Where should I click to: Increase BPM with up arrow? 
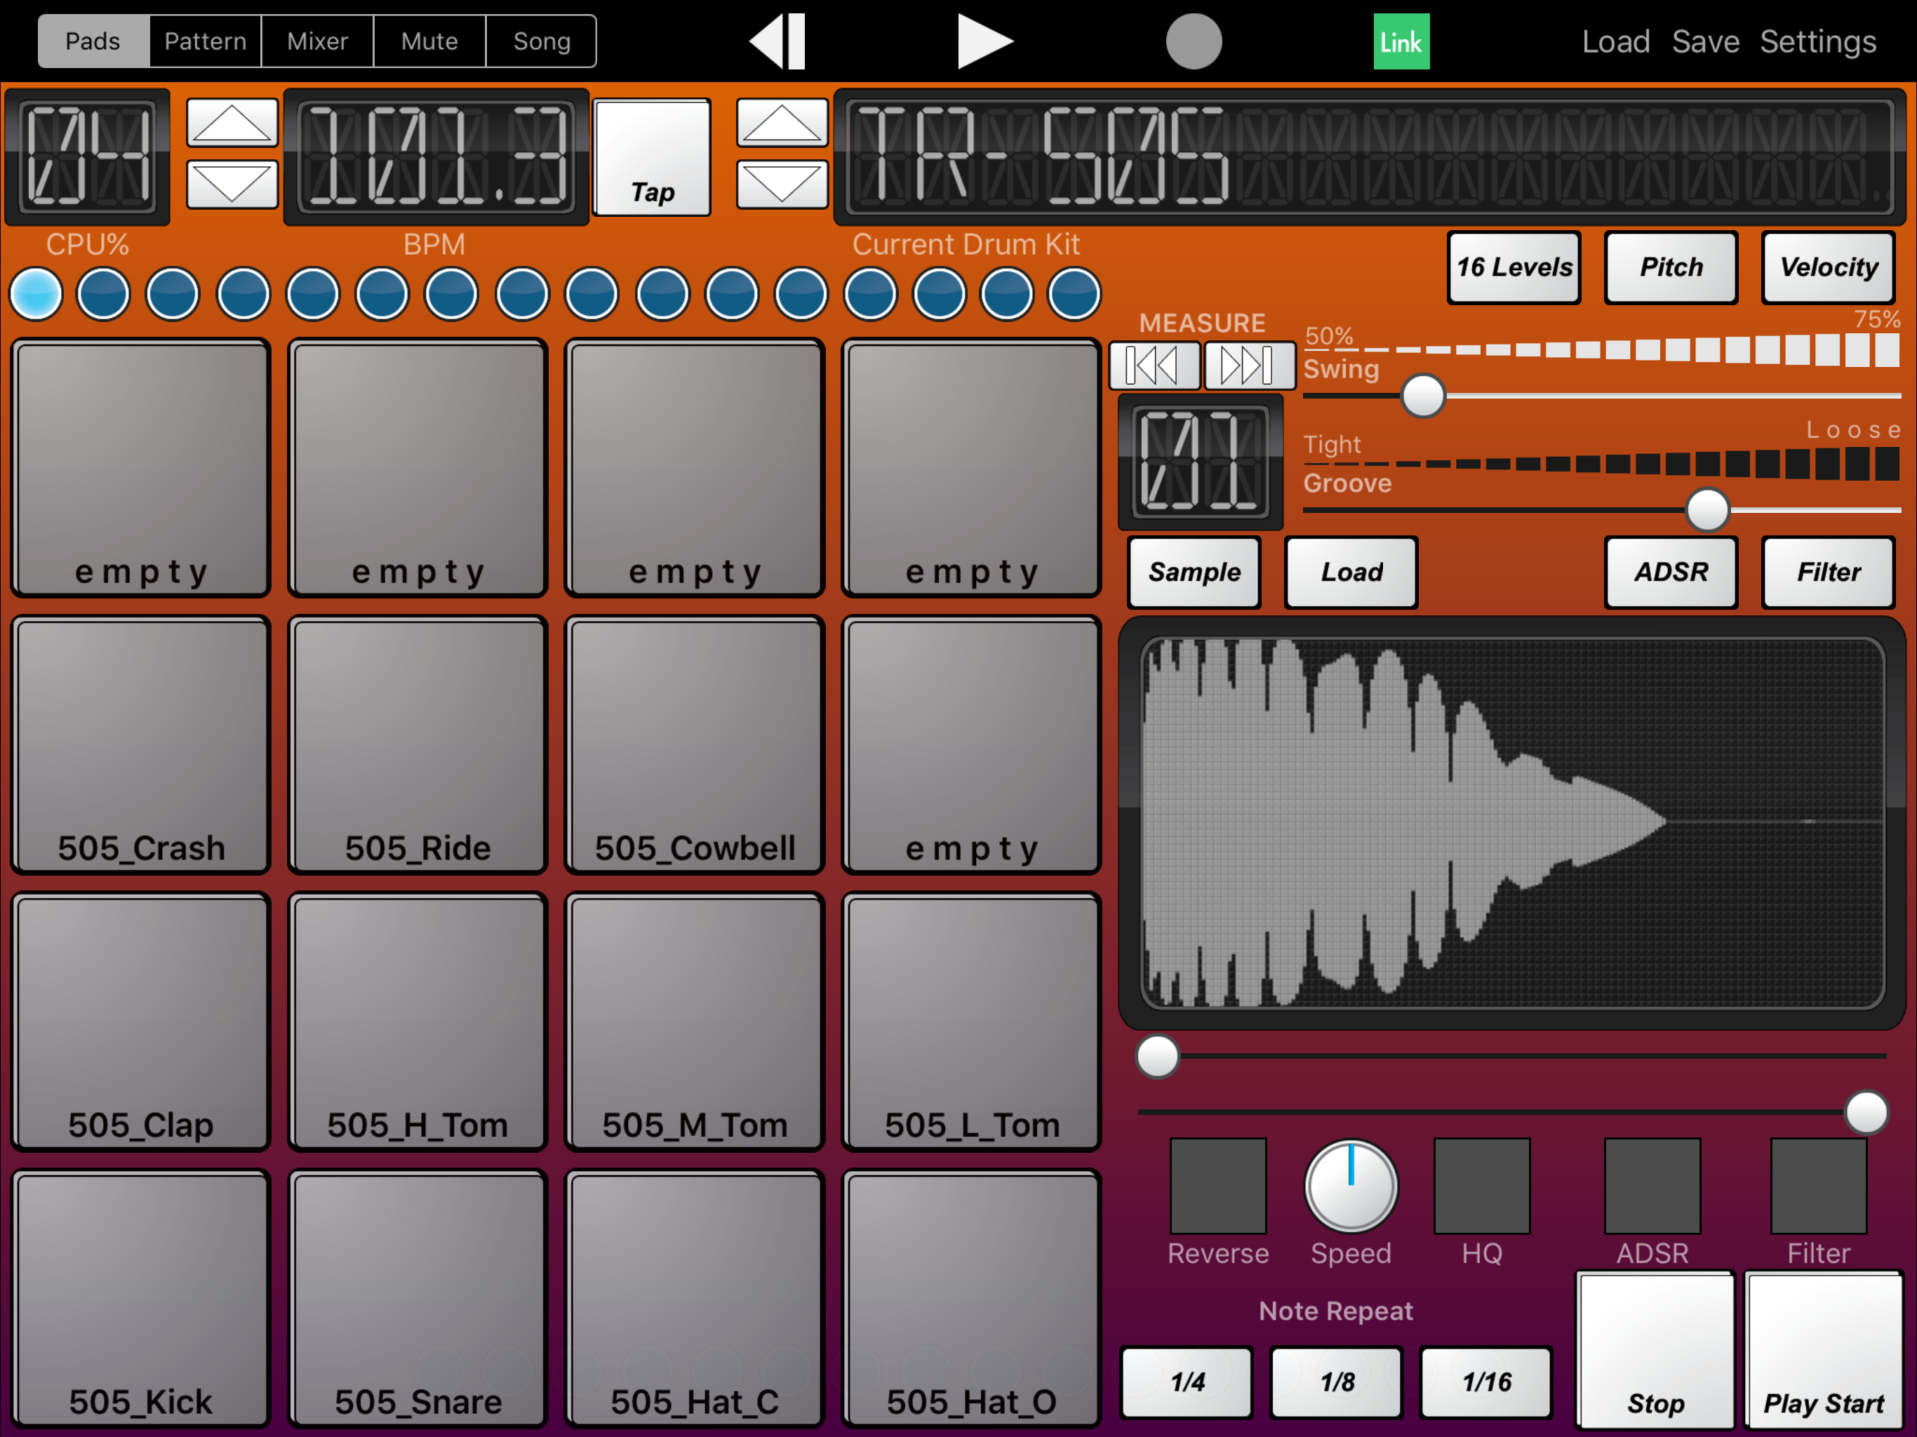point(232,123)
